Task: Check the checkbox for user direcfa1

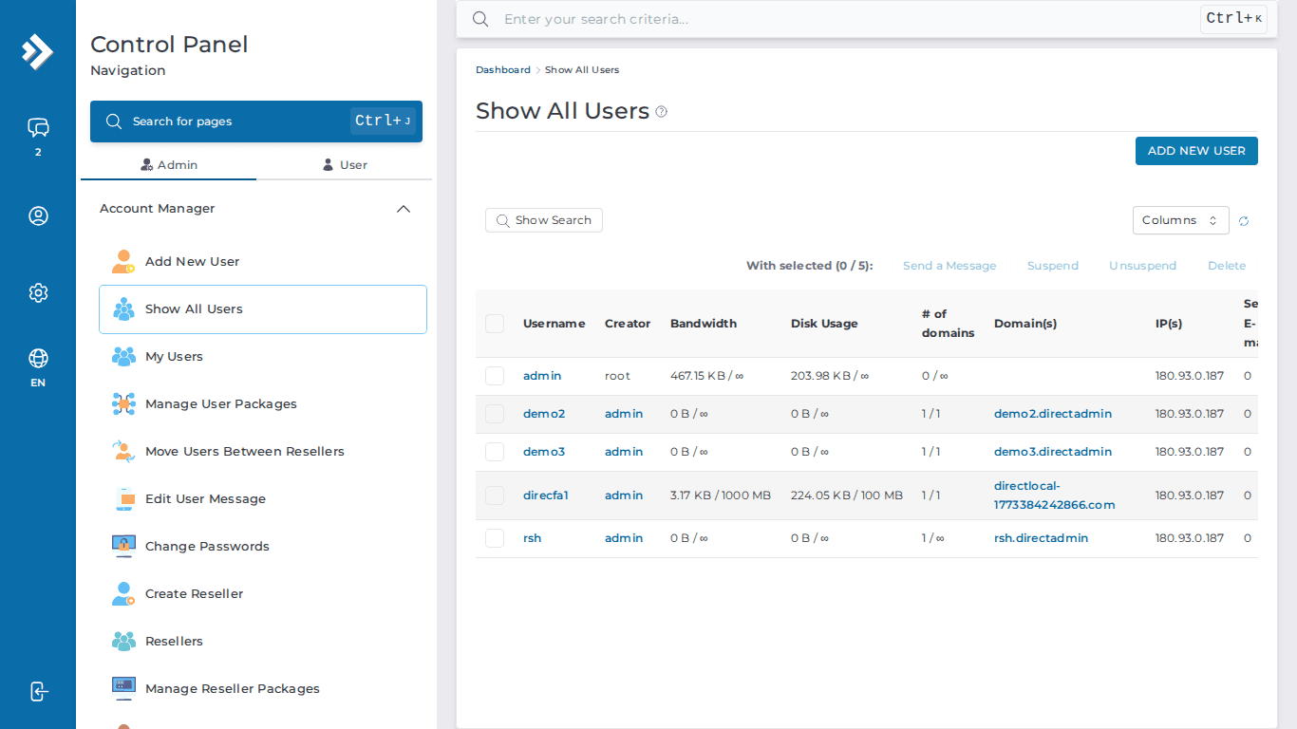Action: point(494,495)
